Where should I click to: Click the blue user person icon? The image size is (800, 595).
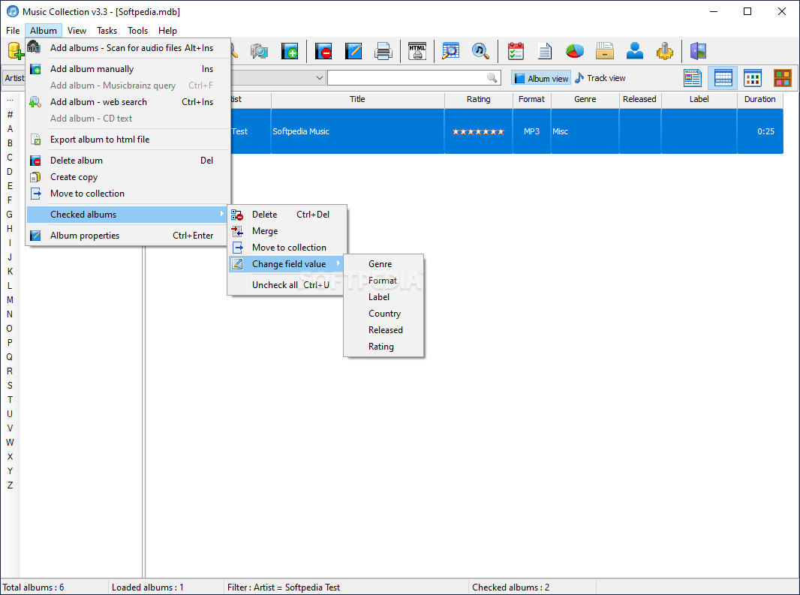[x=635, y=51]
